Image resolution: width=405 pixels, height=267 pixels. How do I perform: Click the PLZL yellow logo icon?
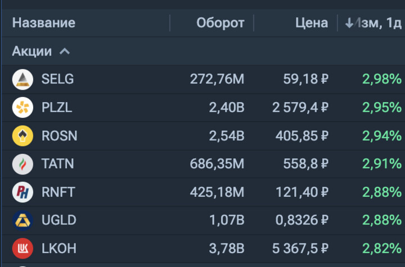click(x=22, y=107)
